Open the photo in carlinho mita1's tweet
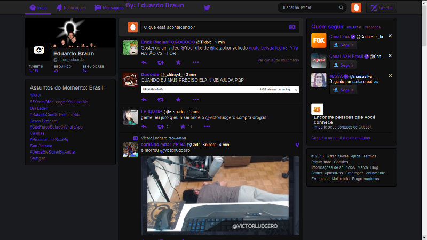427x240 pixels. click(220, 195)
